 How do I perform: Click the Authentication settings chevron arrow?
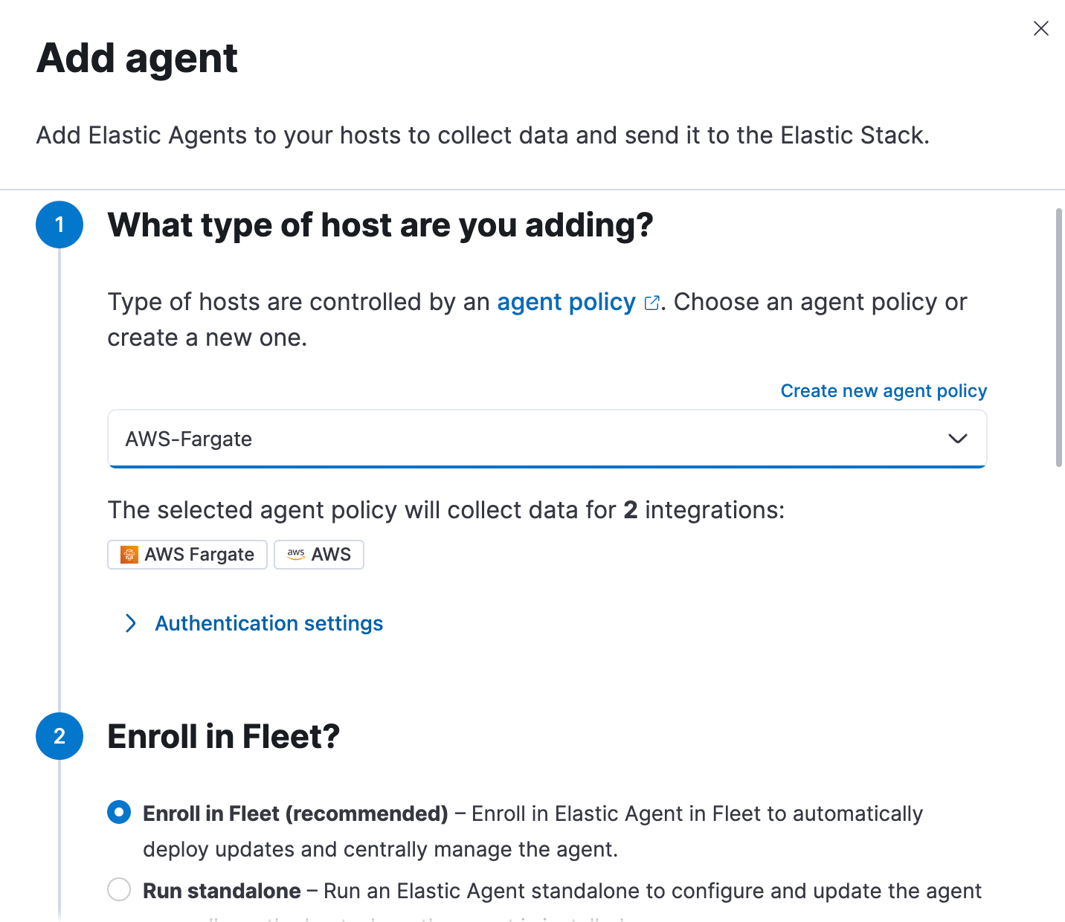pos(131,623)
